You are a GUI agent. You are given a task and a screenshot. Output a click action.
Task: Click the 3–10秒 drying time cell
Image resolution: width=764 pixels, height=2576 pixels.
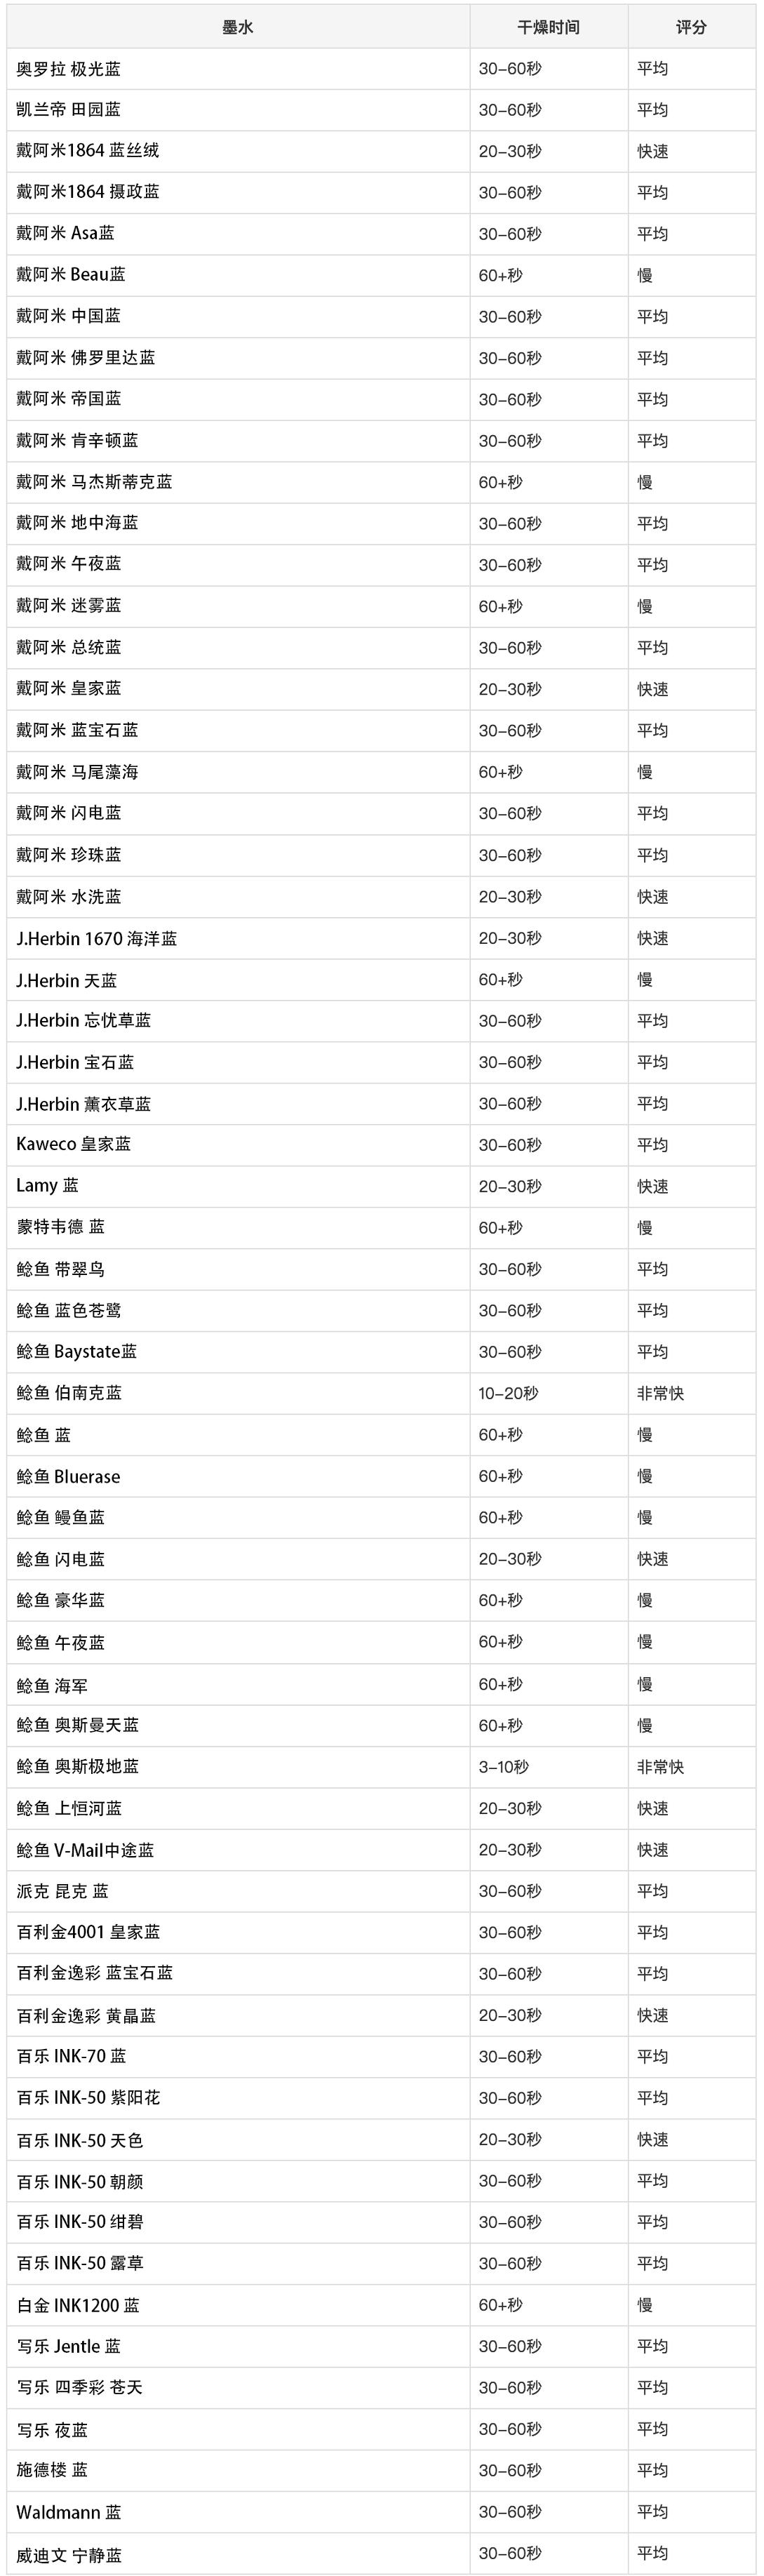pyautogui.click(x=503, y=1766)
